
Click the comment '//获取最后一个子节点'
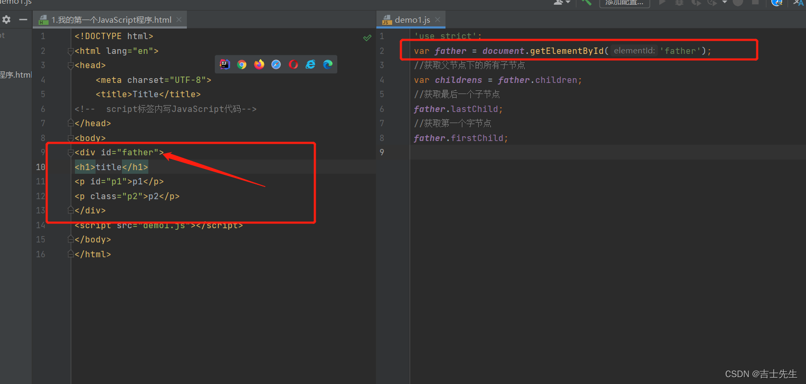pyautogui.click(x=457, y=95)
